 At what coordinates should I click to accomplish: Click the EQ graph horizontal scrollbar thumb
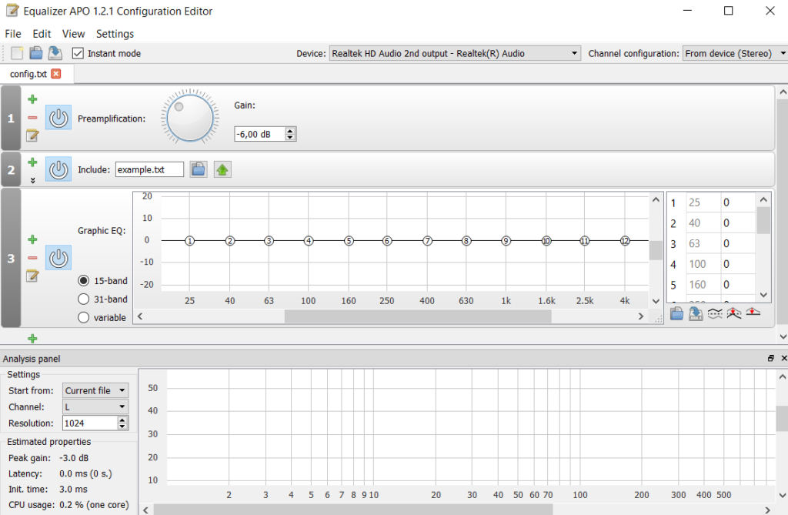[418, 316]
